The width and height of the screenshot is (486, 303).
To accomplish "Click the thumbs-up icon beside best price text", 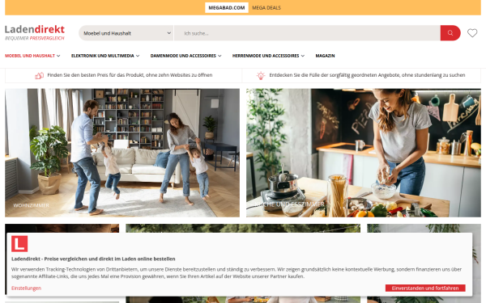I will 39,75.
